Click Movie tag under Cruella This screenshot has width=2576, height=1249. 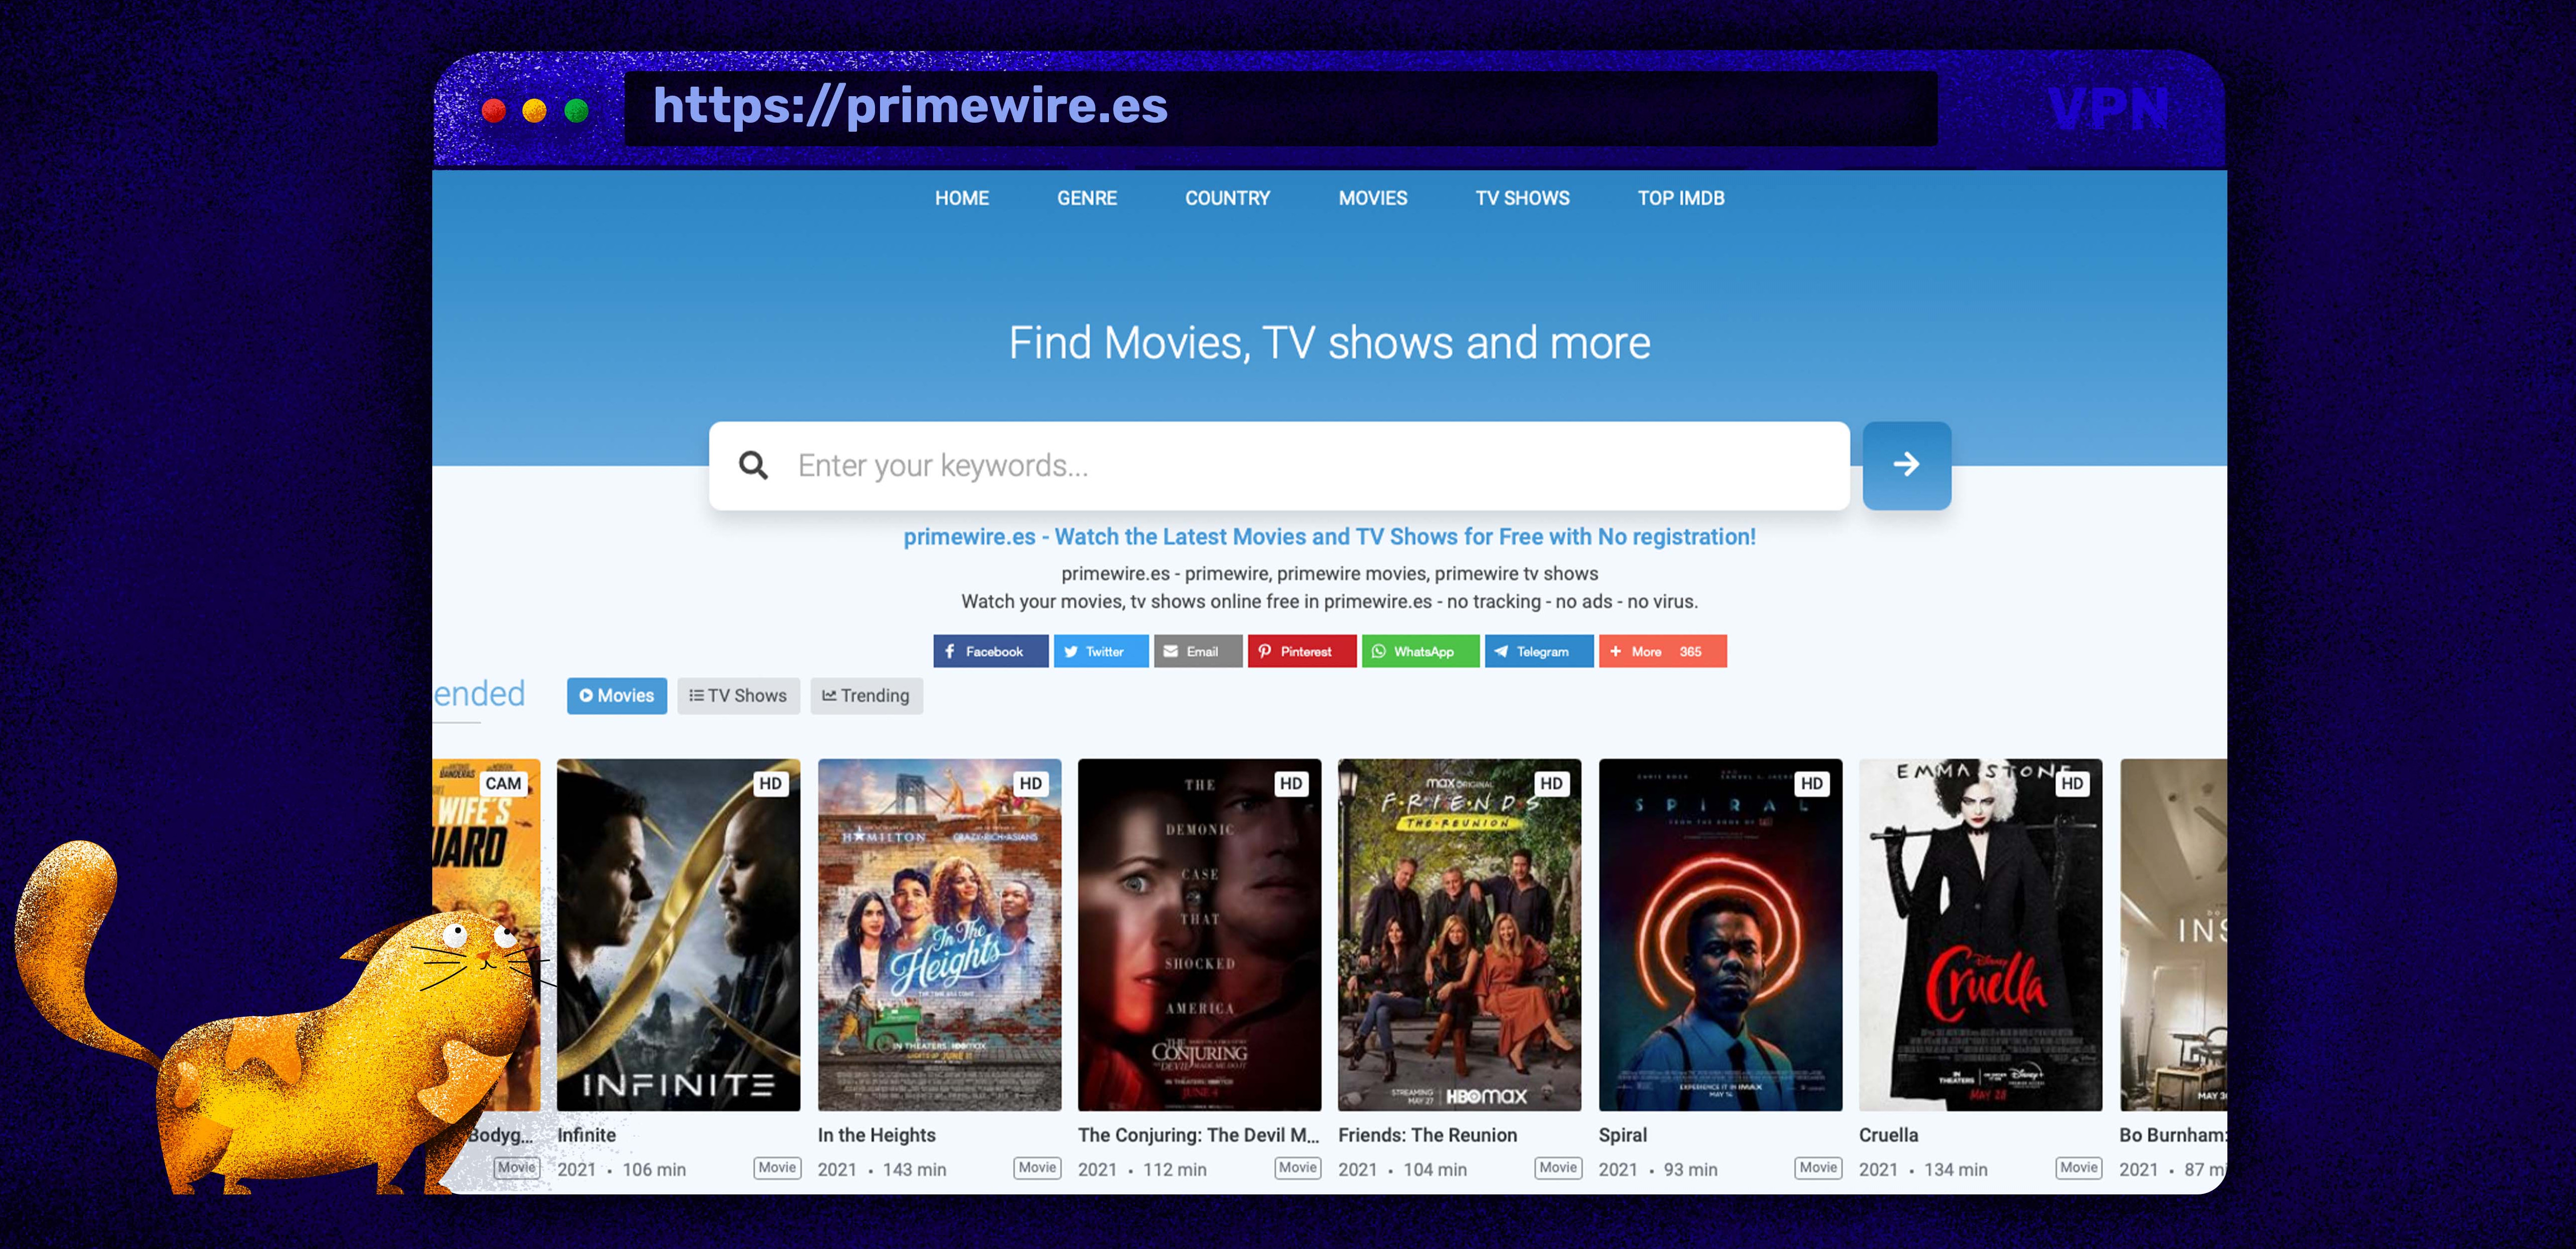click(2078, 1167)
